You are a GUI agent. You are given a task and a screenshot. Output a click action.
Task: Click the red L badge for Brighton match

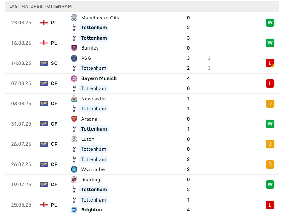coord(270,205)
